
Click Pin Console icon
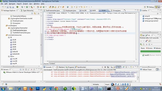pos(124,67)
